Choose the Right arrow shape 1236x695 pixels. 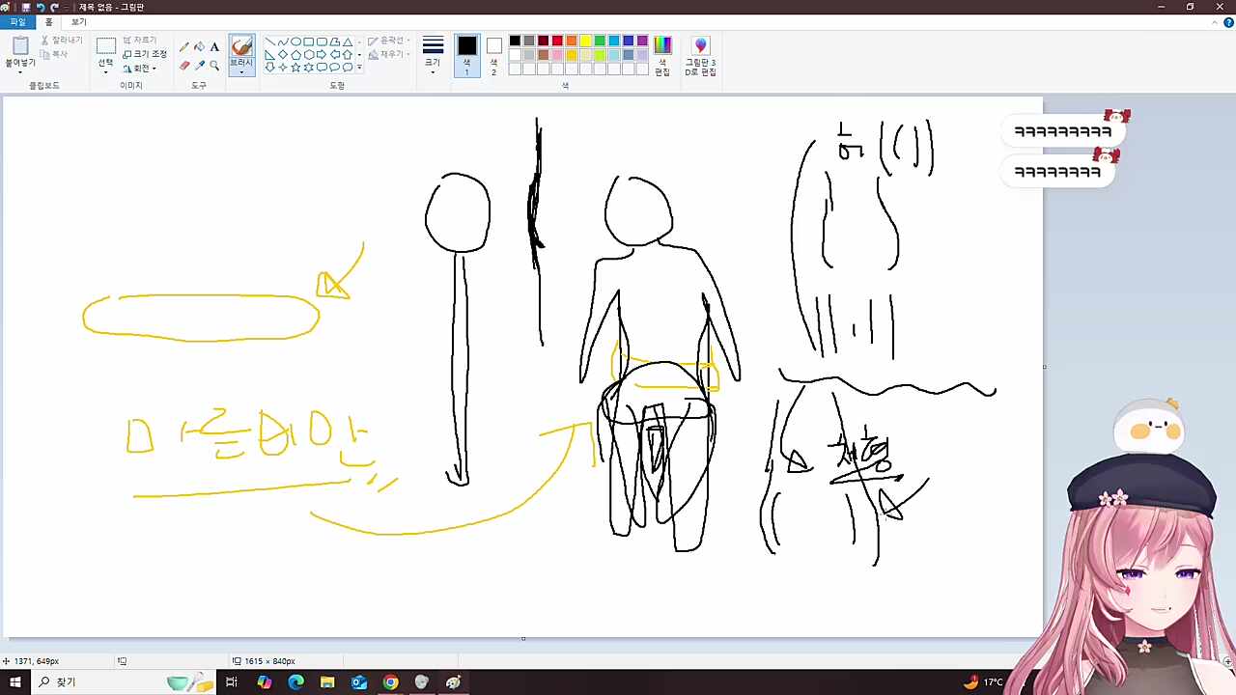tap(322, 55)
